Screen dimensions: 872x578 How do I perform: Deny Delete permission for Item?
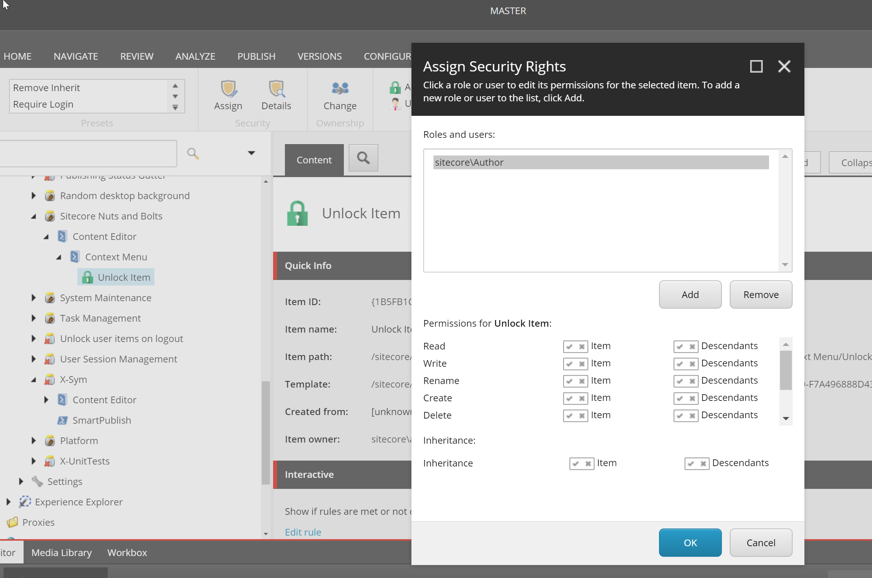coord(582,415)
